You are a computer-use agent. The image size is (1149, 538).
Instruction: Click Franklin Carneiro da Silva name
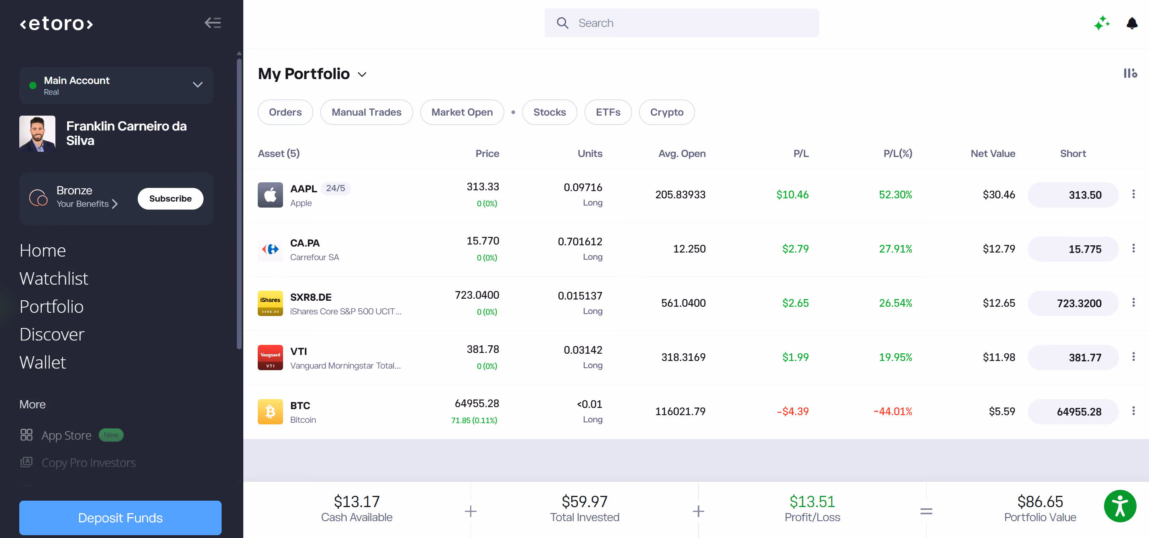point(126,133)
